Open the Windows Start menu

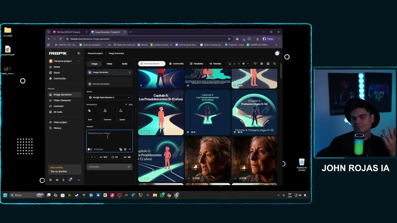coord(5,195)
